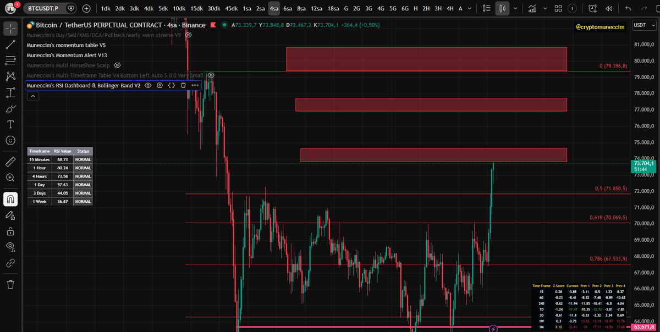
Task: Select the ruler measure tool
Action: [10, 162]
